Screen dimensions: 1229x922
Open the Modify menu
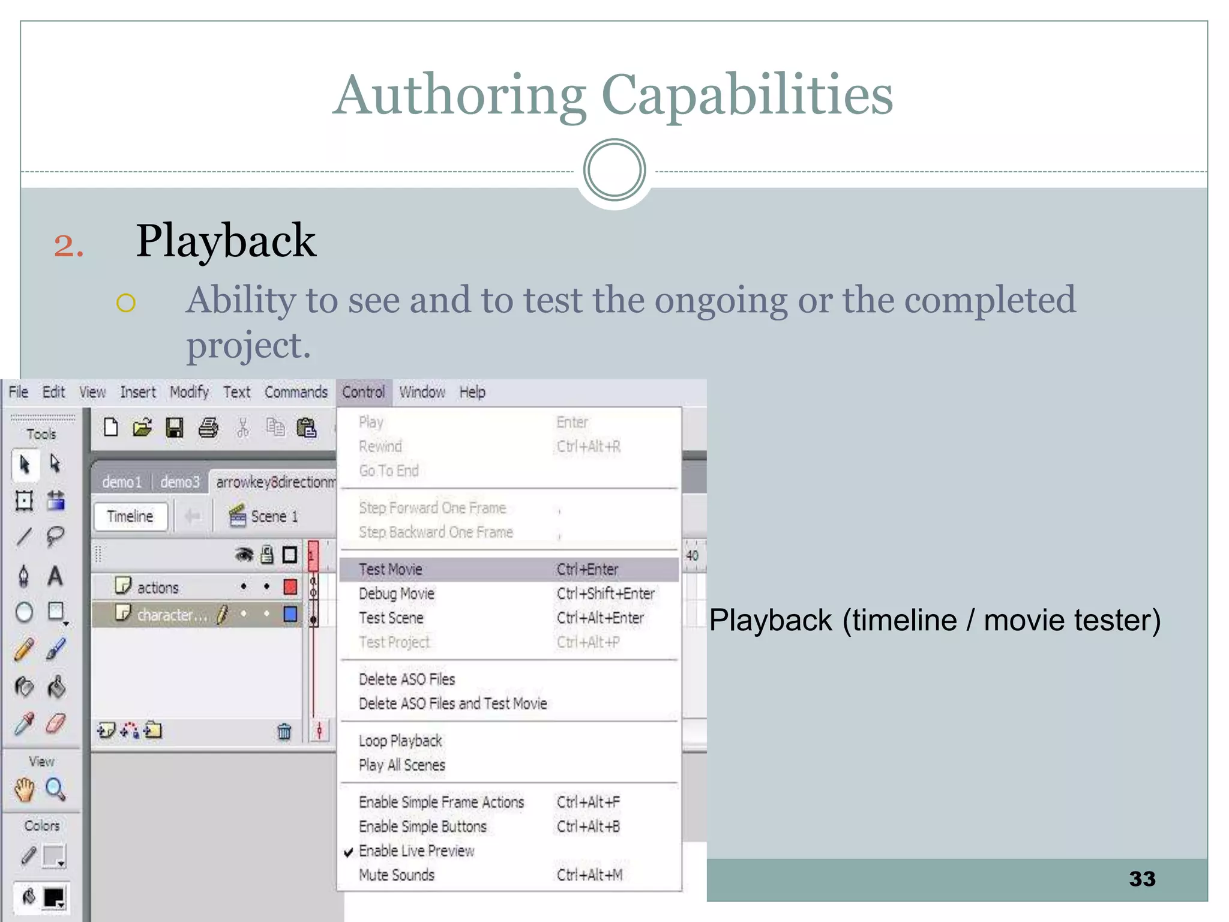coord(190,393)
